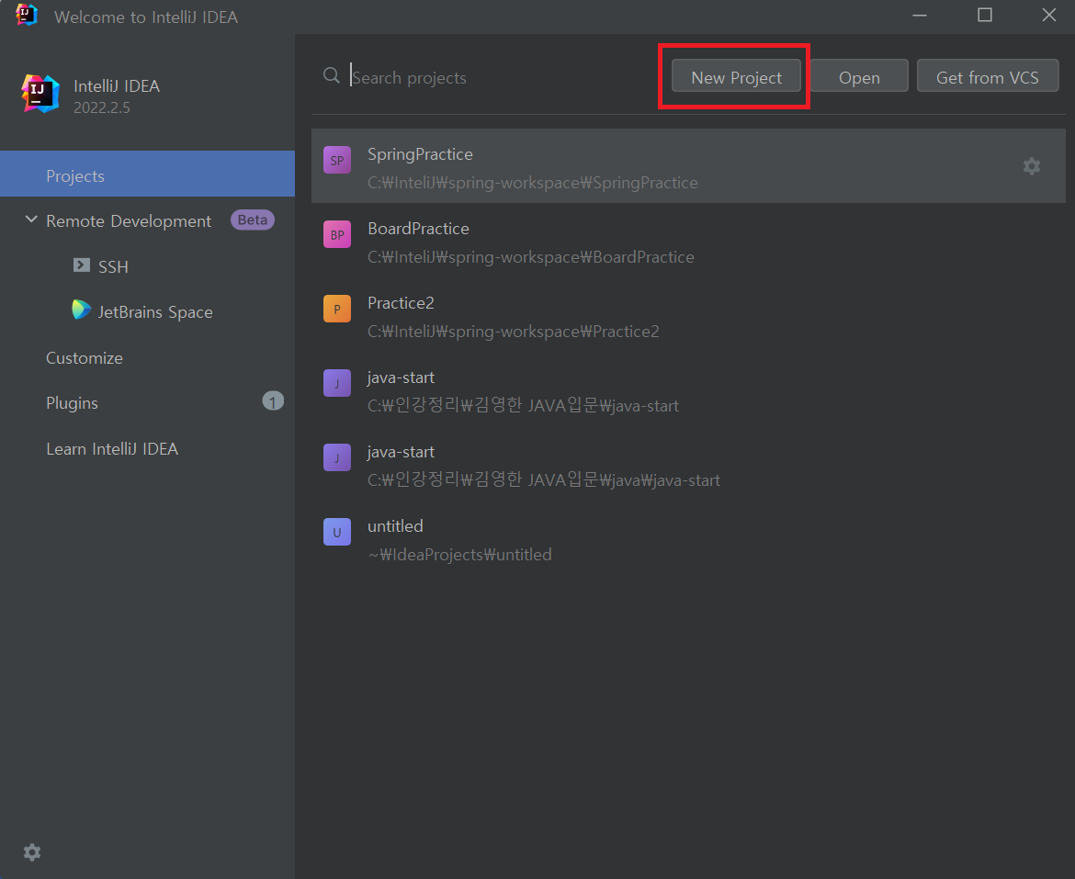Open the SpringPractice project

pos(688,166)
